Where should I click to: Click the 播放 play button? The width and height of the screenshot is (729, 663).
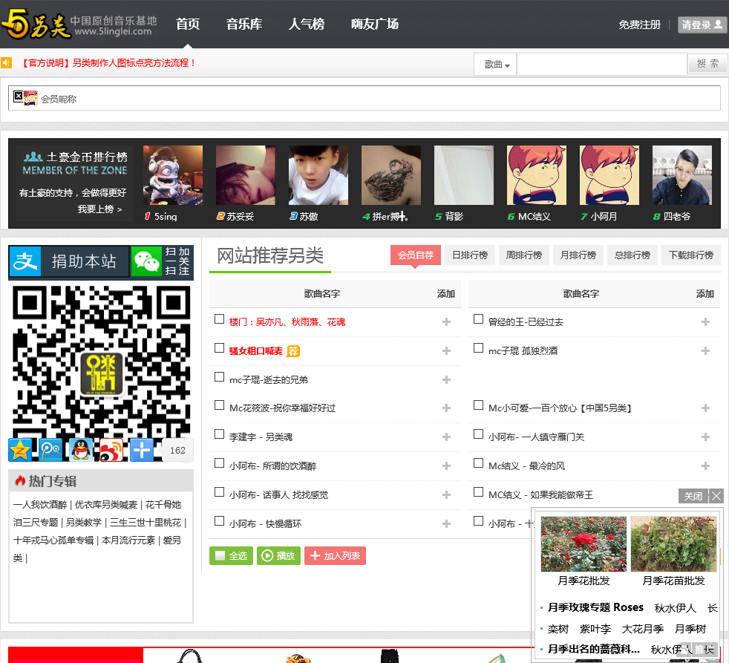278,555
